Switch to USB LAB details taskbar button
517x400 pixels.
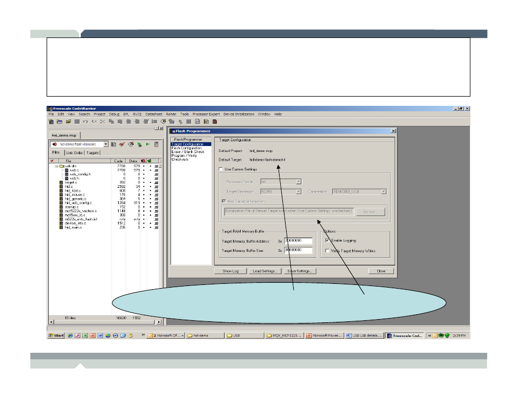pyautogui.click(x=364, y=335)
